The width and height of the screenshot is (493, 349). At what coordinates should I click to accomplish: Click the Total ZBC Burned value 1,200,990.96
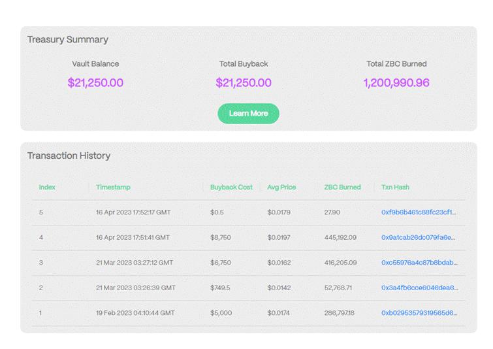396,83
